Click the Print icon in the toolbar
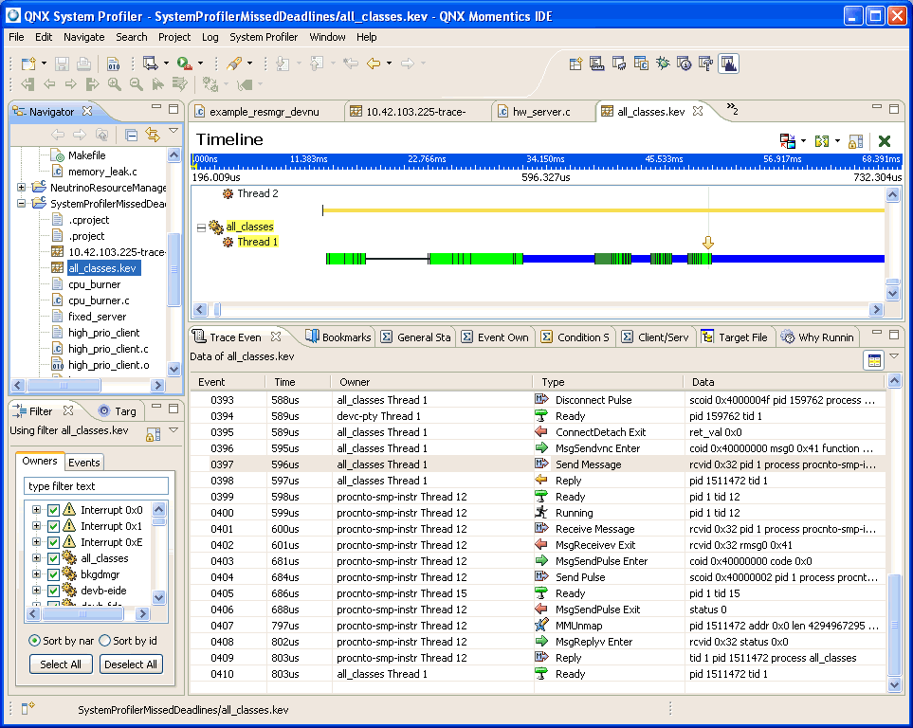Viewport: 913px width, 728px height. click(83, 64)
